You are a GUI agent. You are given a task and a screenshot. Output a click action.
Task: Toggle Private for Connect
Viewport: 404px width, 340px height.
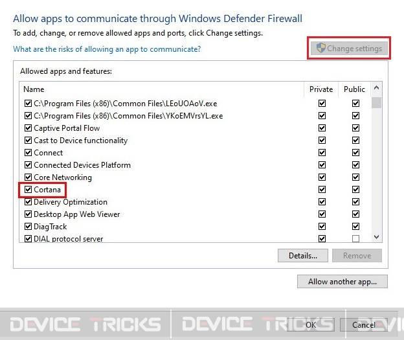[322, 153]
